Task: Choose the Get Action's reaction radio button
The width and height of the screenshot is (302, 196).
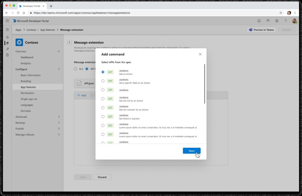Action: pyautogui.click(x=103, y=117)
